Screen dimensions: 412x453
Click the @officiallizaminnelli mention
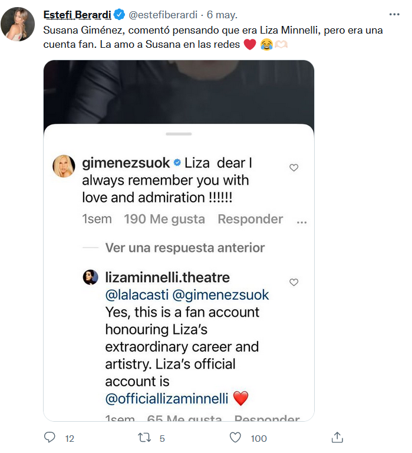(167, 399)
